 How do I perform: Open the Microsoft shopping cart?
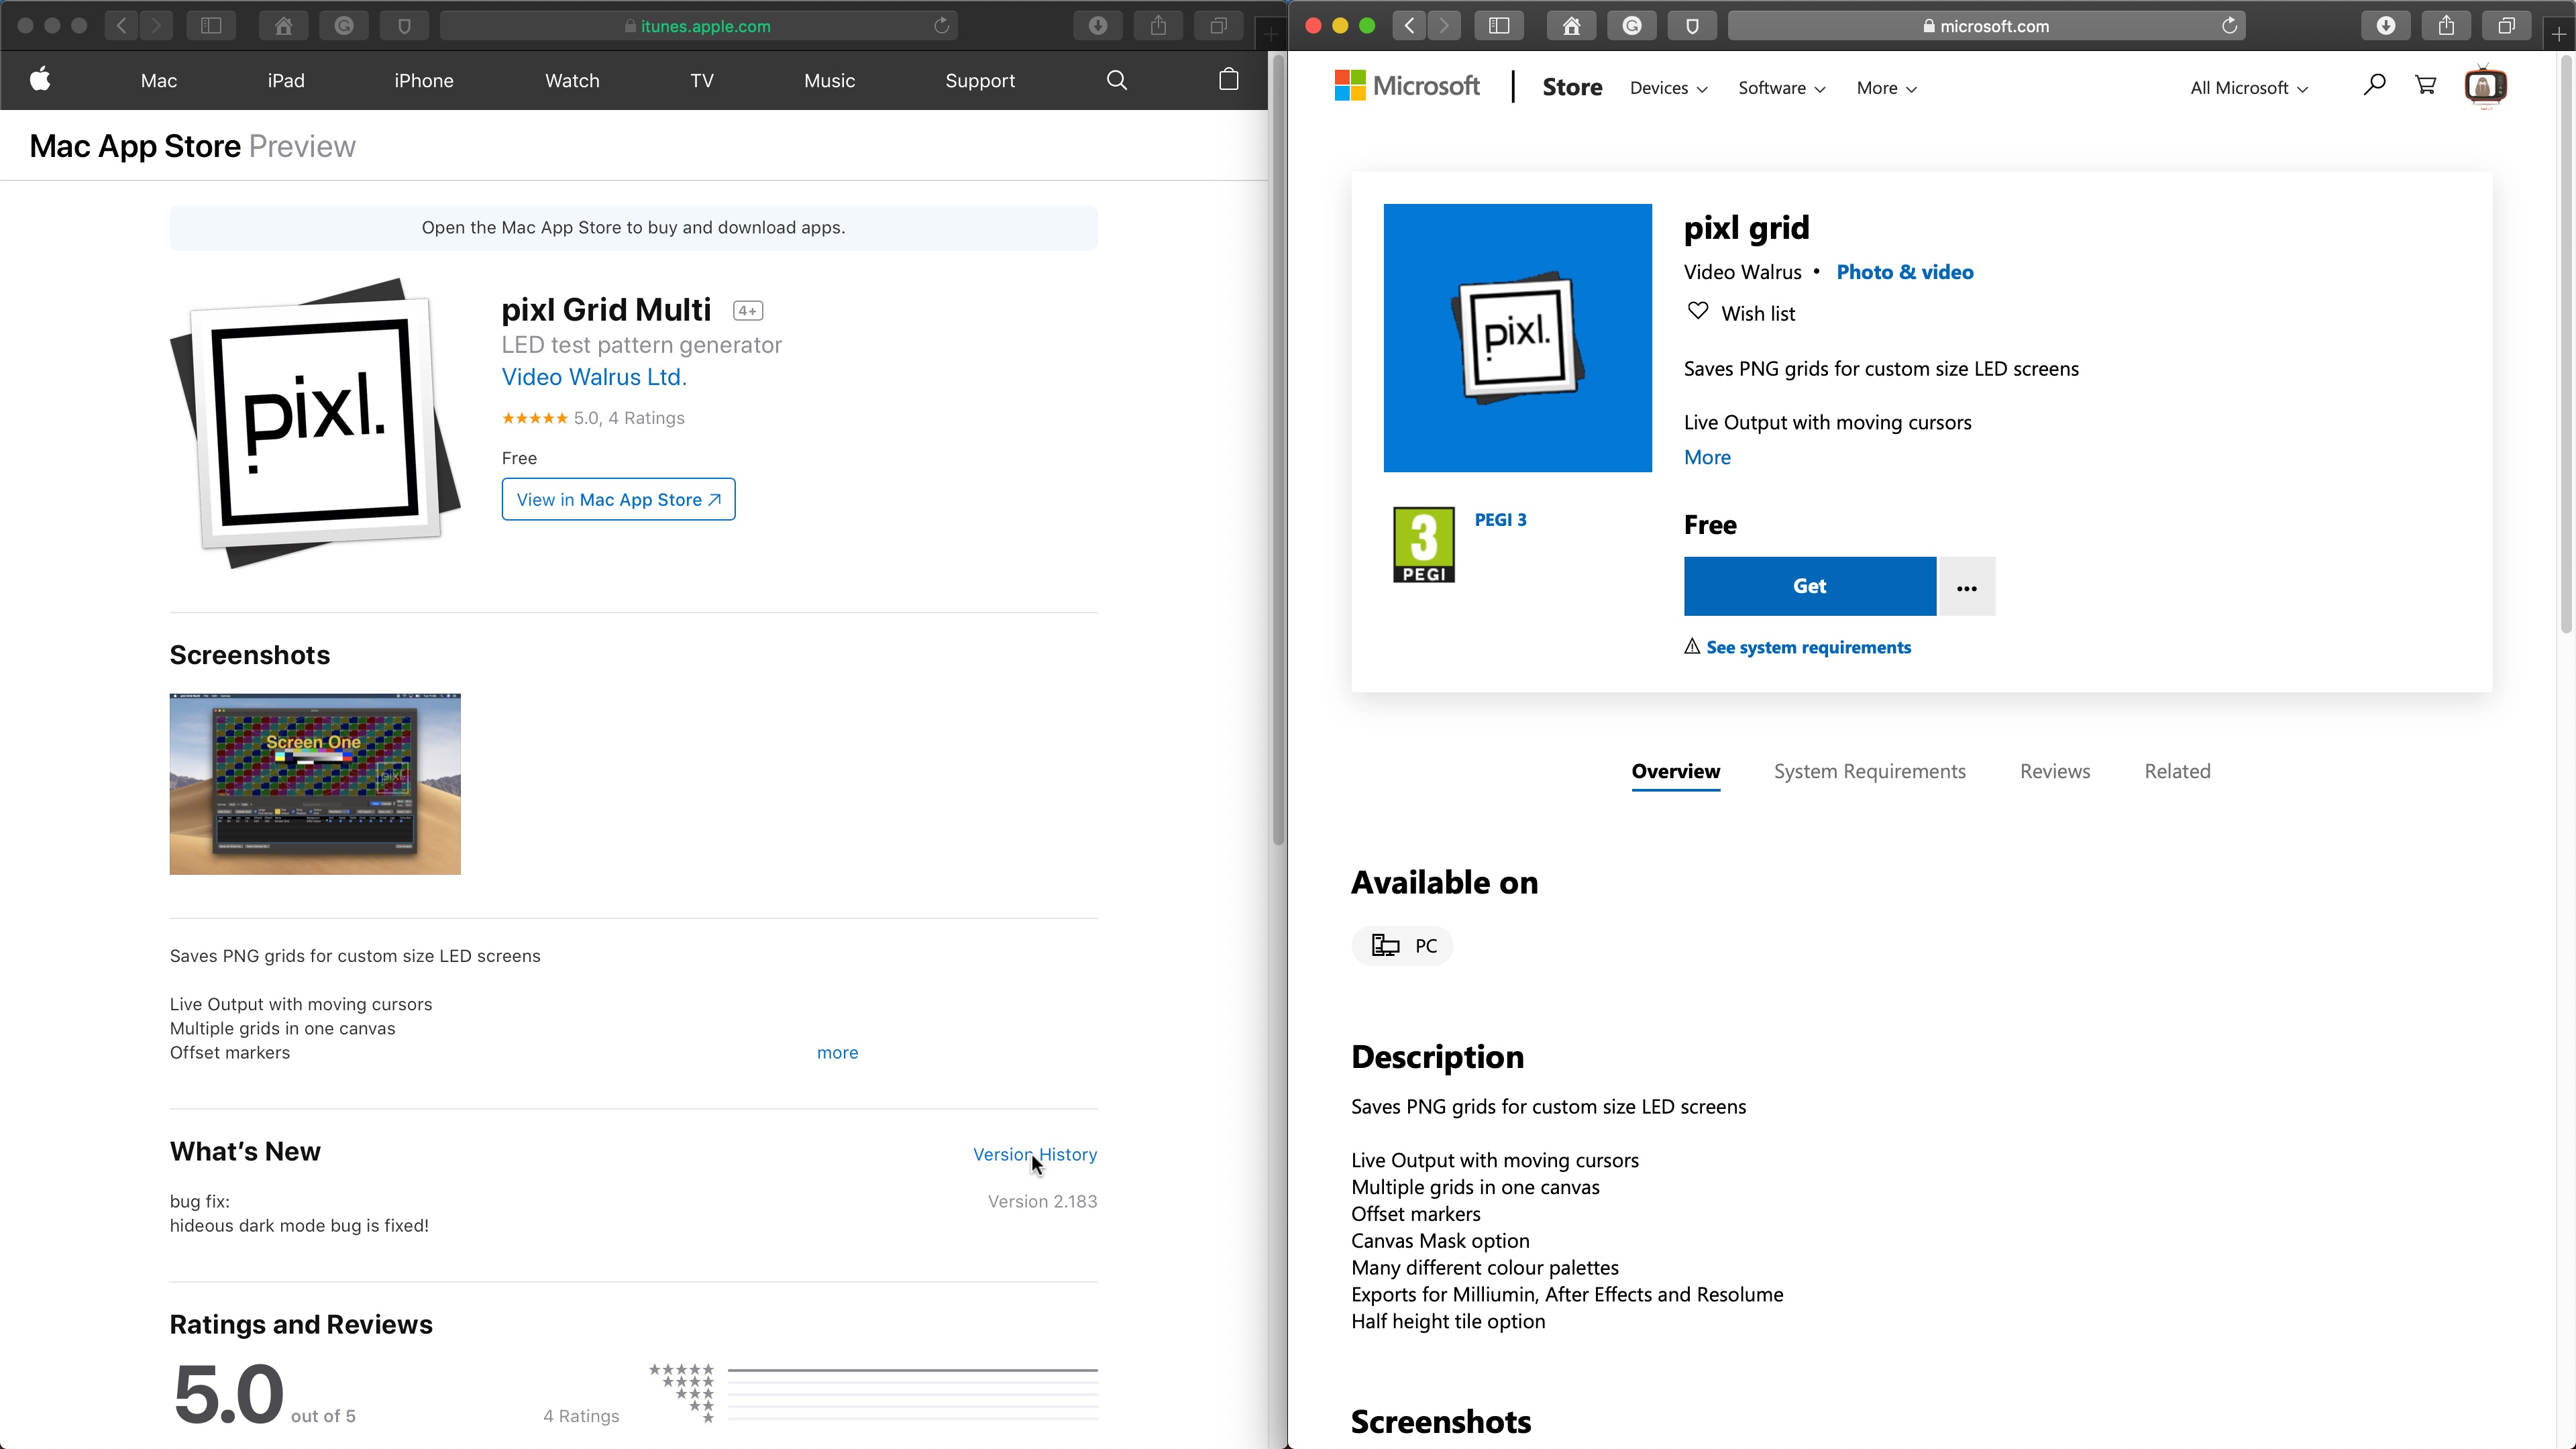click(x=2425, y=86)
